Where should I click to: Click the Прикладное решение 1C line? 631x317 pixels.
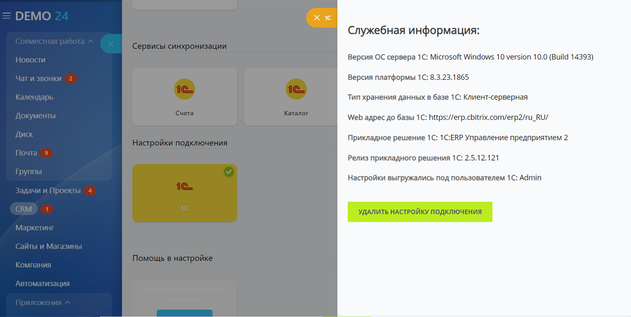(x=458, y=138)
